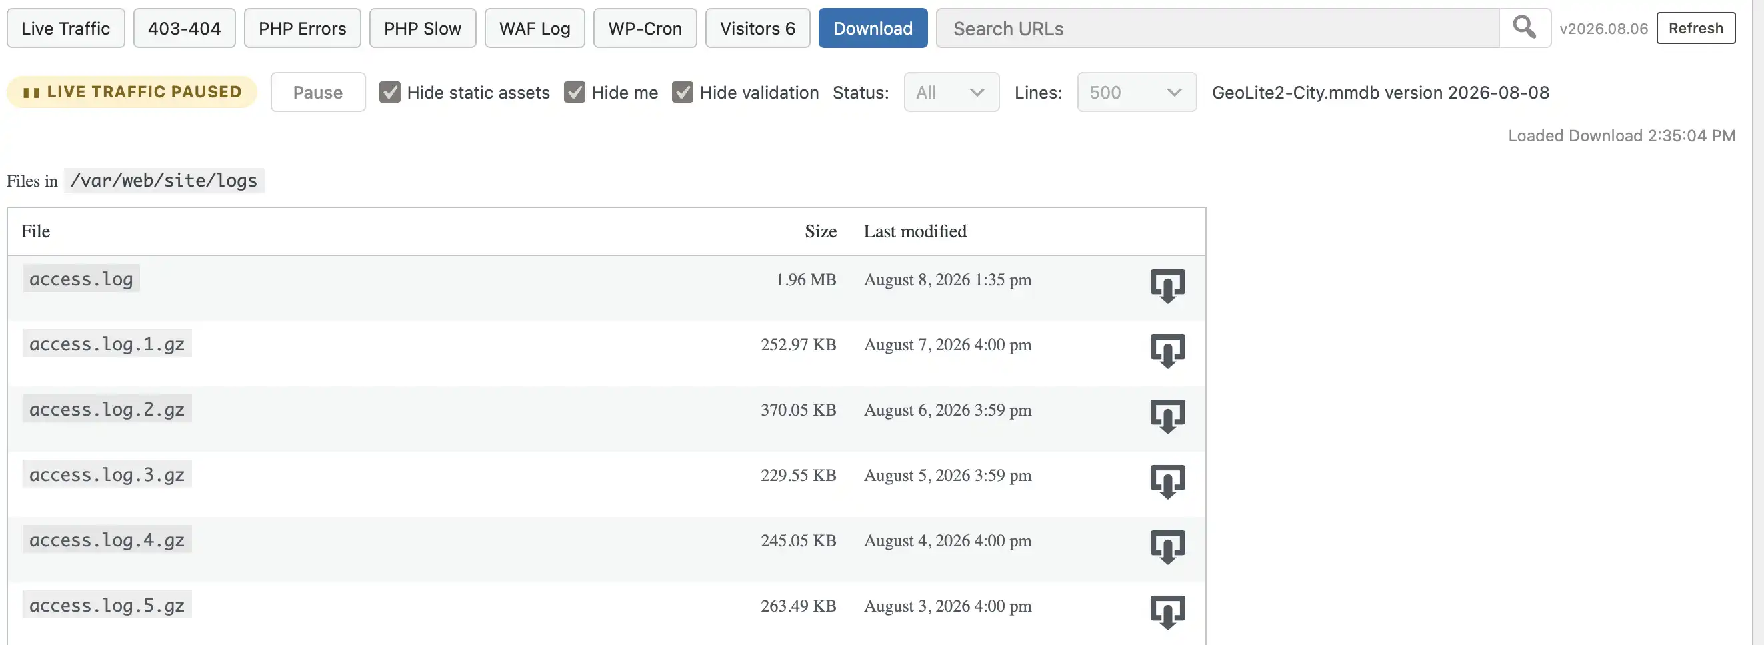
Task: Click the magnifier search icon
Action: click(1524, 28)
